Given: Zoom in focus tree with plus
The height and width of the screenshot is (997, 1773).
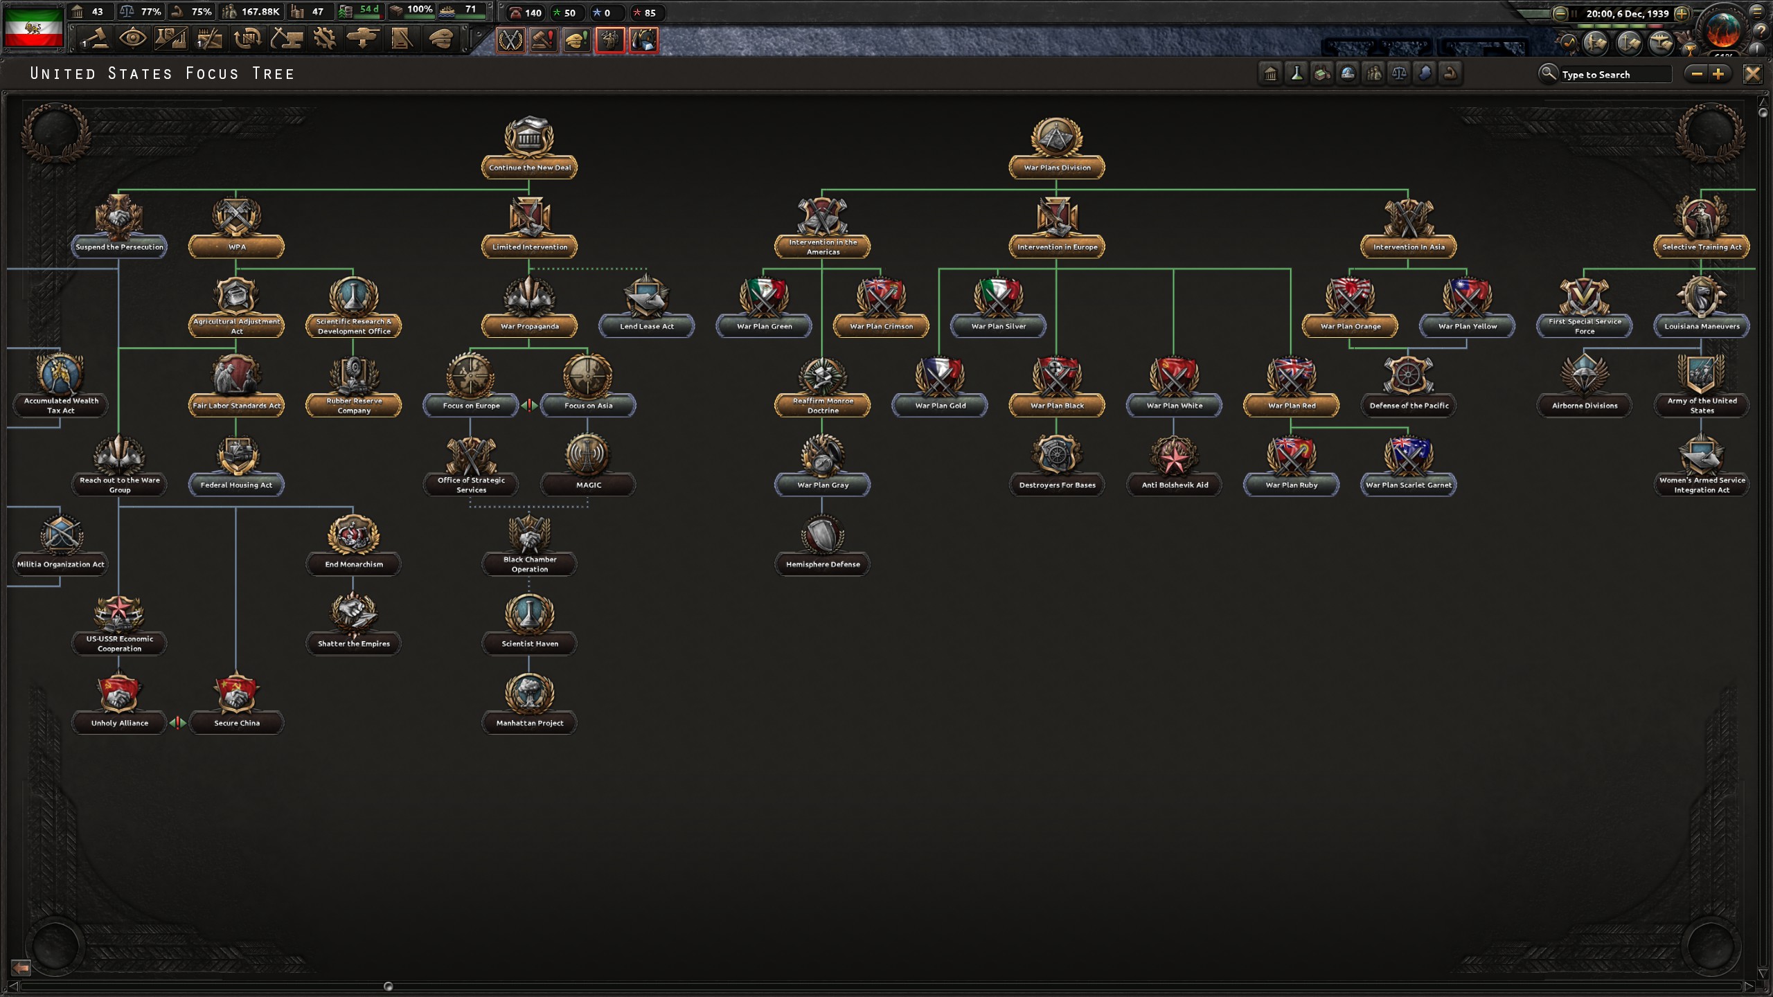Looking at the screenshot, I should pos(1718,73).
